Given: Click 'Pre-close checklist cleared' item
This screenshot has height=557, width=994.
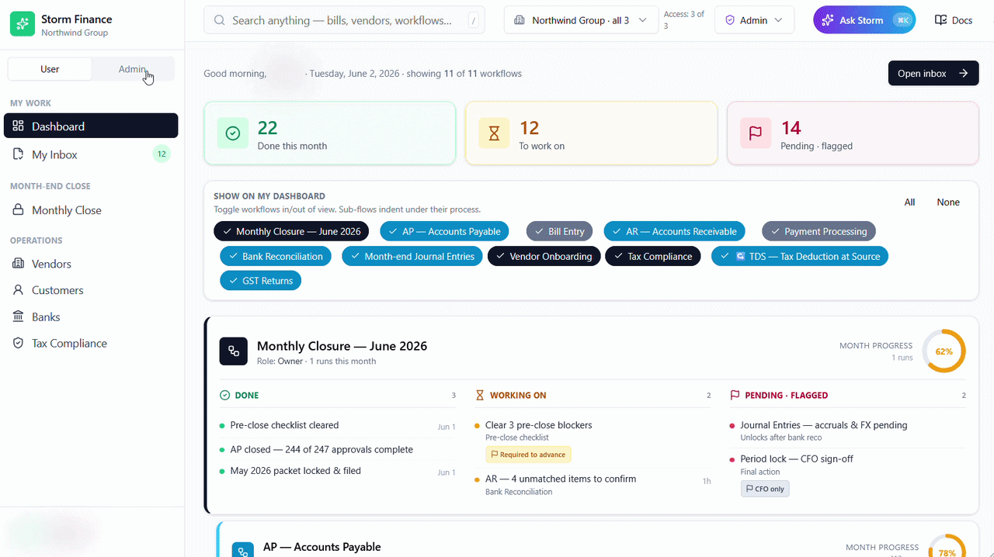Looking at the screenshot, I should point(284,425).
